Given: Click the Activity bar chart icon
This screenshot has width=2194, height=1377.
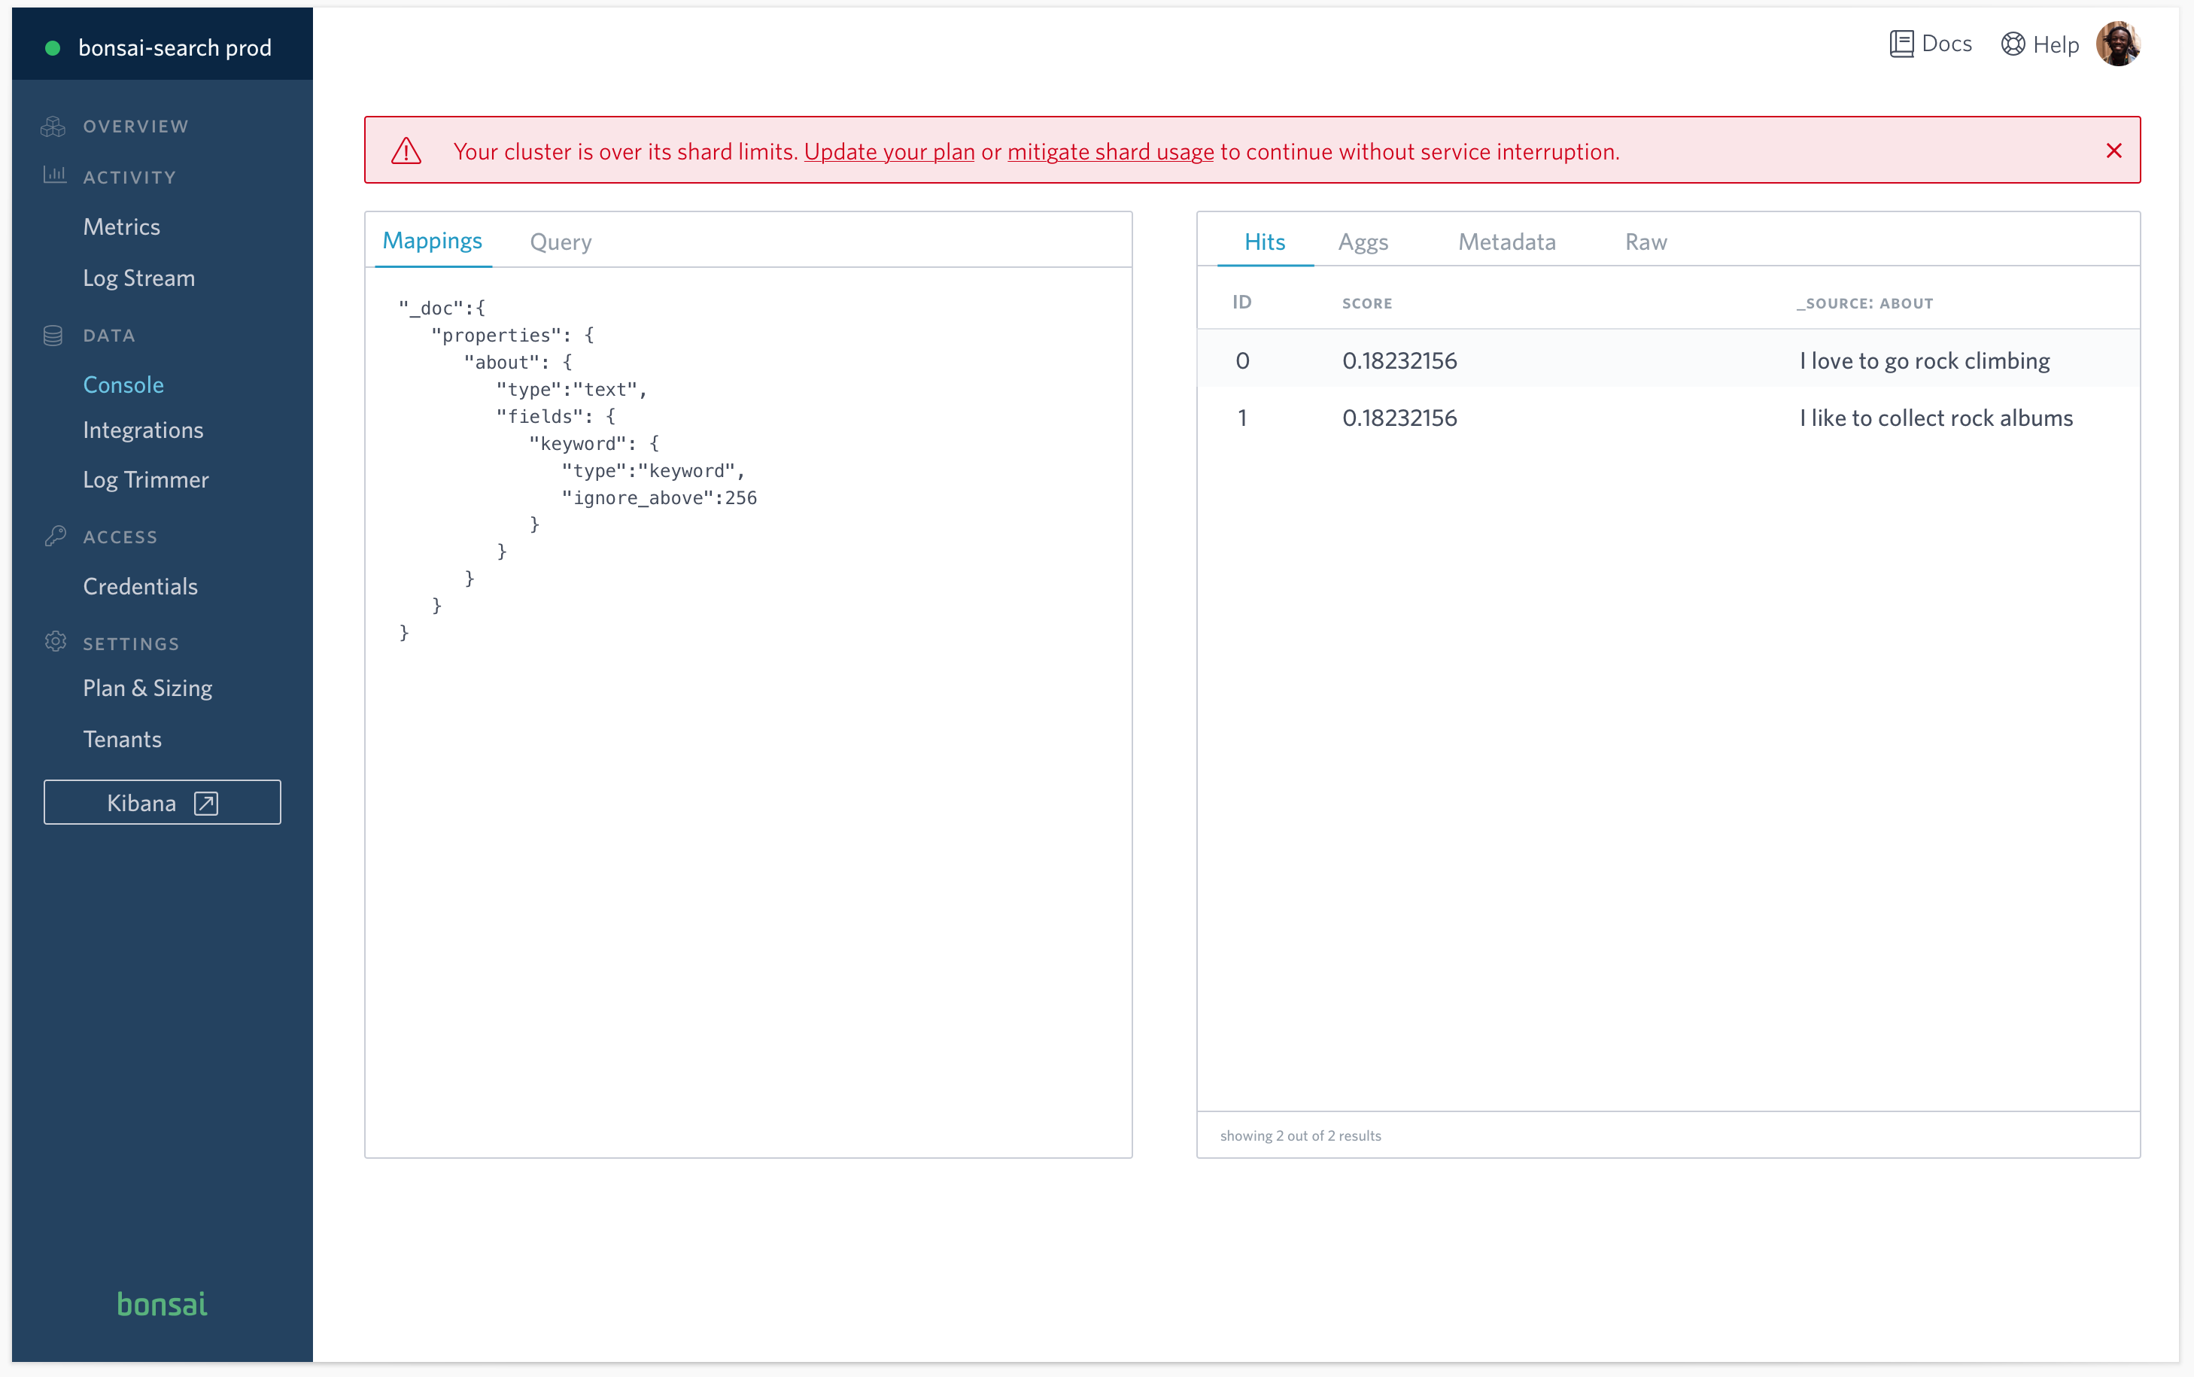Looking at the screenshot, I should point(55,175).
